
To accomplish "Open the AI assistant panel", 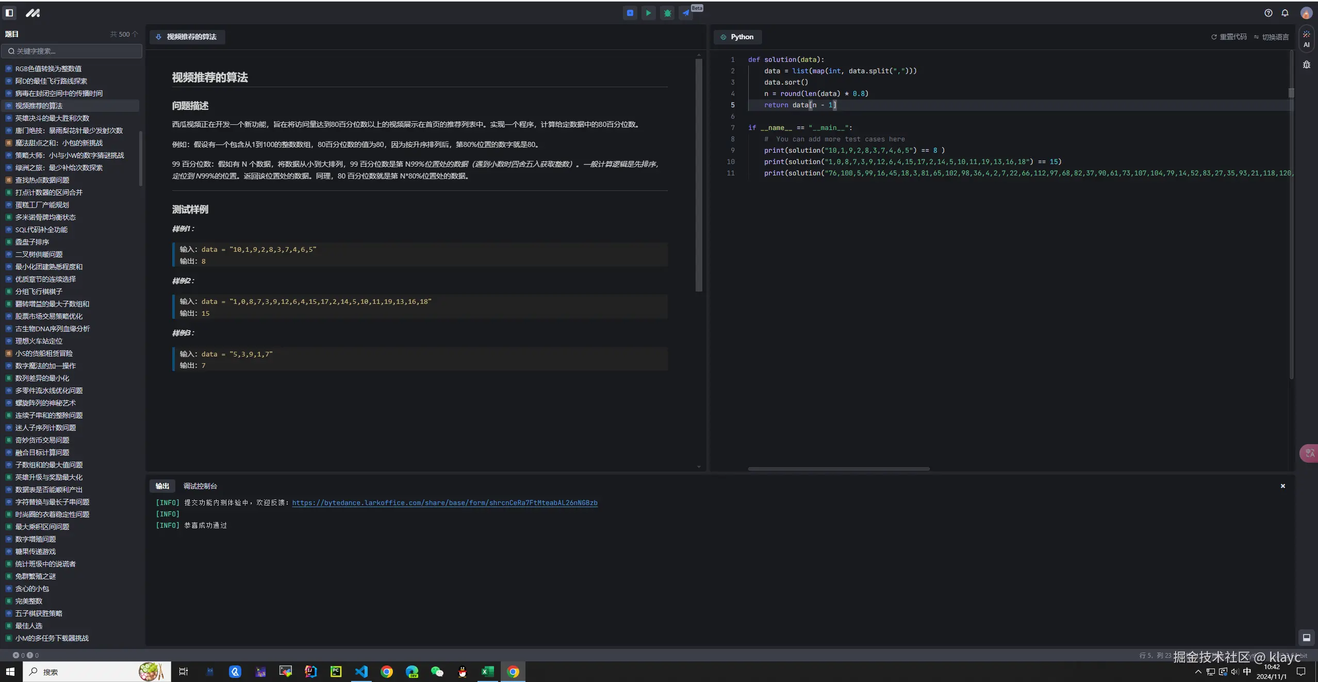I will coord(1306,39).
